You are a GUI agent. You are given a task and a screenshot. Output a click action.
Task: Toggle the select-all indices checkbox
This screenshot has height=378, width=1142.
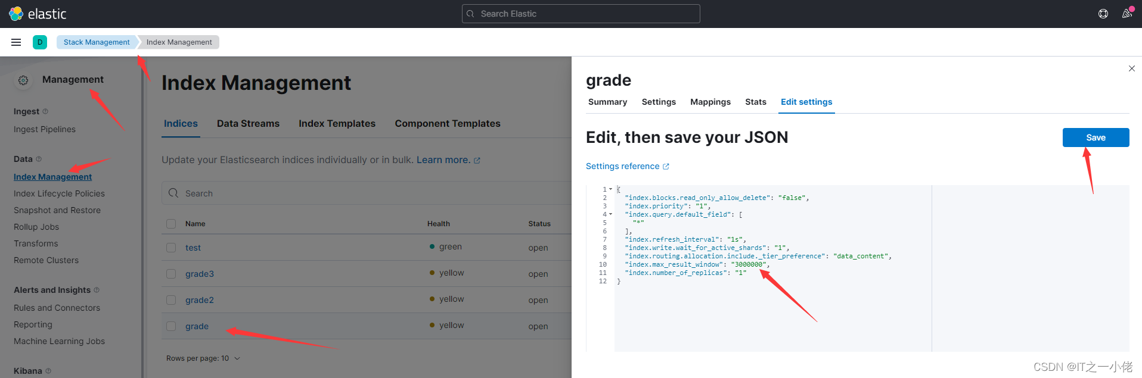click(171, 224)
